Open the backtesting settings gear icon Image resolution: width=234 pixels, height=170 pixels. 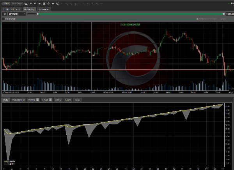(x=4, y=14)
